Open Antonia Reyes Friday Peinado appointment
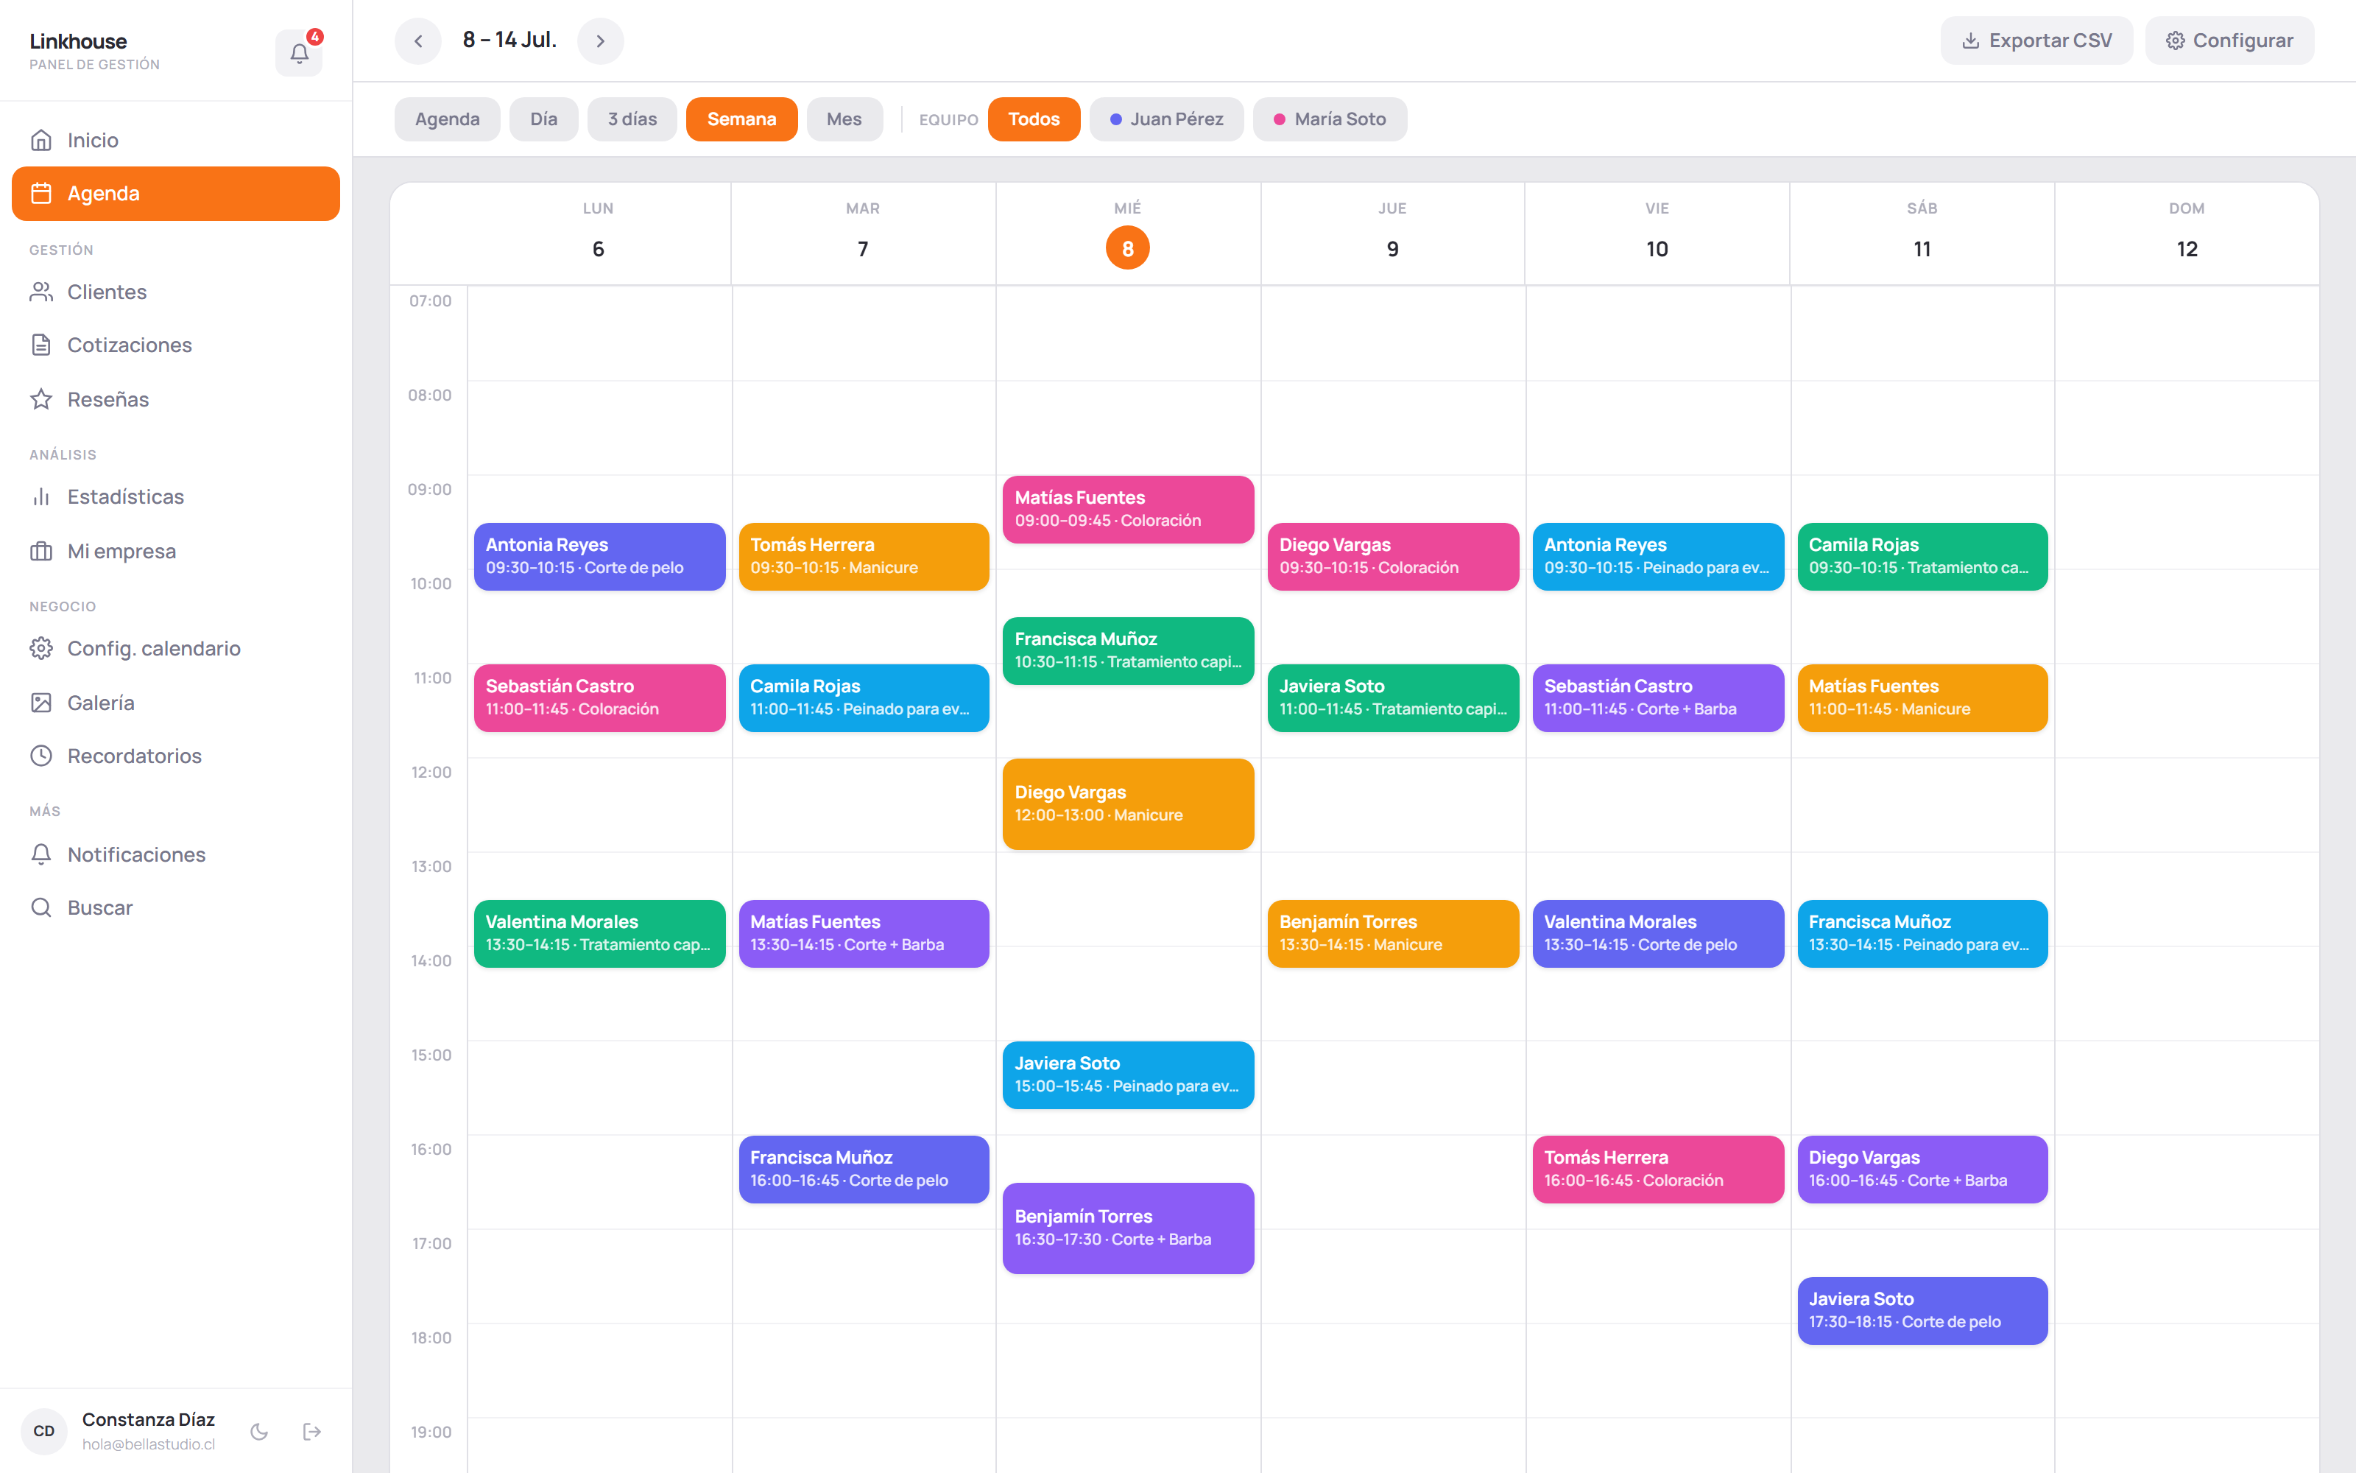This screenshot has width=2356, height=1473. click(x=1658, y=556)
